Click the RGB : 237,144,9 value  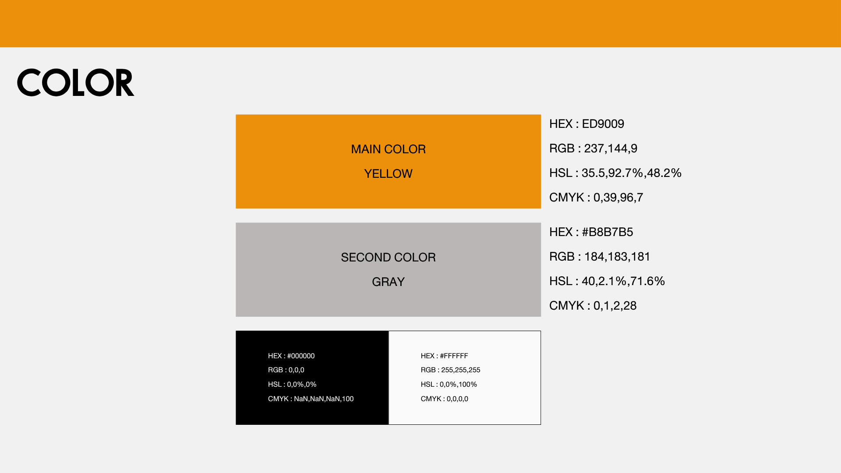click(x=593, y=148)
